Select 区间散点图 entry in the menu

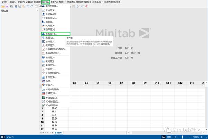click(x=55, y=14)
